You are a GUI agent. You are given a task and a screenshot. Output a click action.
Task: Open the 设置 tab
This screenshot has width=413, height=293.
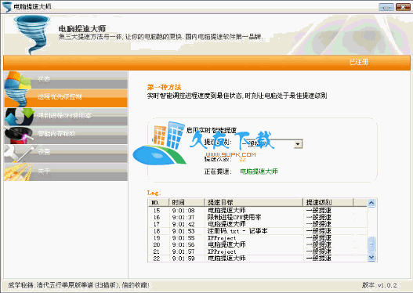[x=66, y=154]
